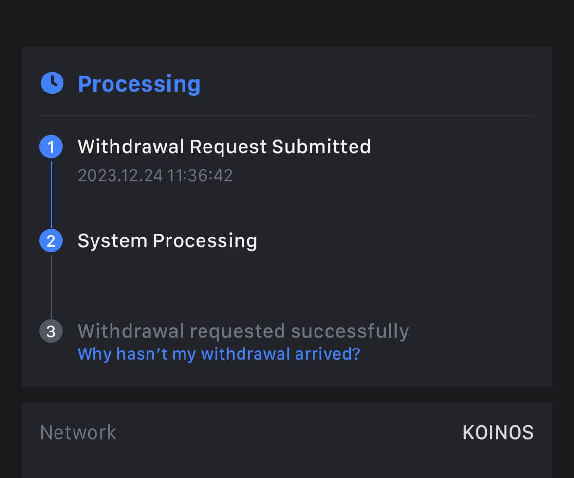The image size is (574, 478).
Task: Click the word 'Withdrawal' in step one
Action: click(x=130, y=147)
